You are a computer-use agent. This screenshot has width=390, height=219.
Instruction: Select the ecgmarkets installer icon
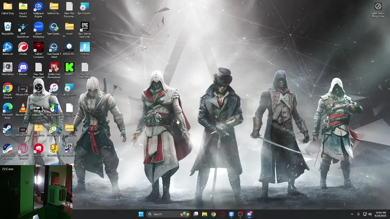coord(54,110)
